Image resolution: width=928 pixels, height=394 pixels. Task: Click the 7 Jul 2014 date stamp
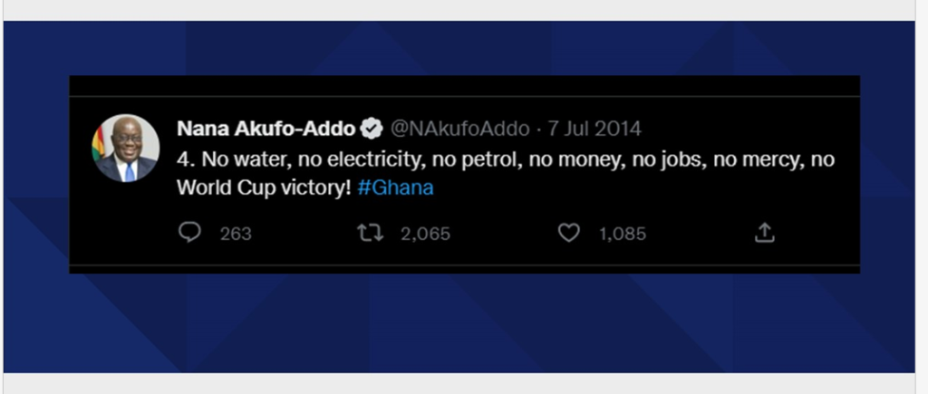594,128
